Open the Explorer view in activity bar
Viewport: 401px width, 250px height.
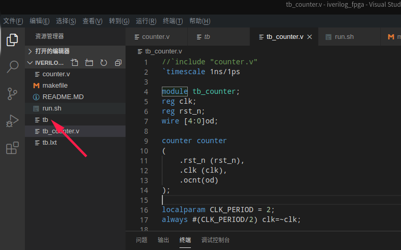pos(12,40)
